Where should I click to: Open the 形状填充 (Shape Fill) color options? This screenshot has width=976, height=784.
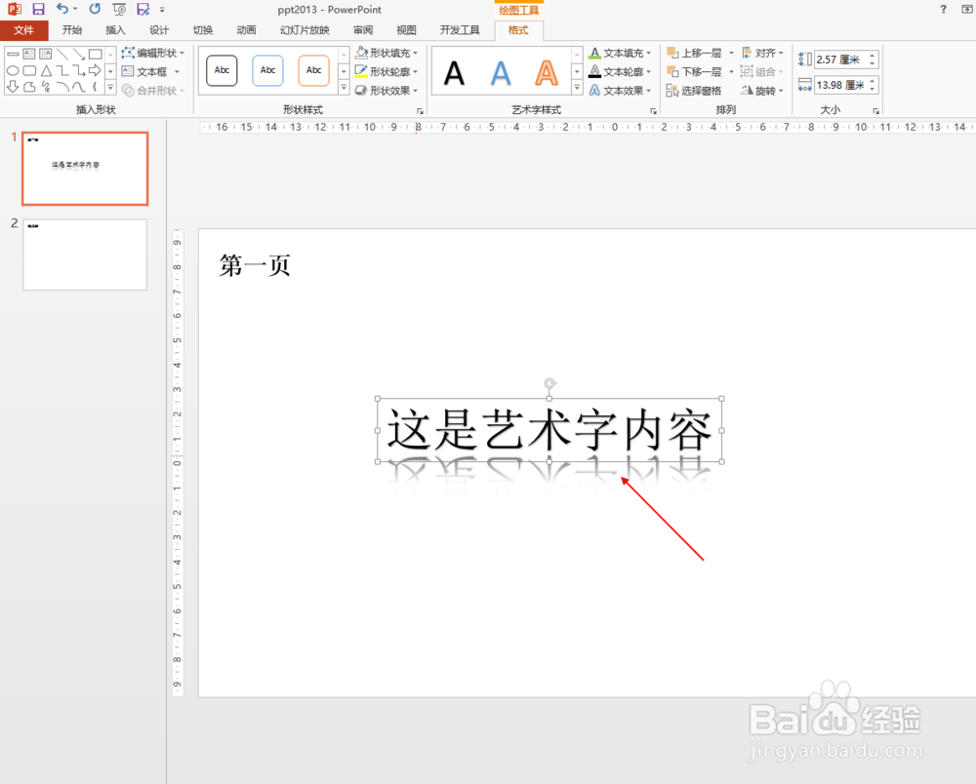386,52
